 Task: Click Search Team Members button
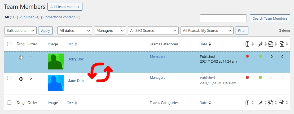pos(270,18)
